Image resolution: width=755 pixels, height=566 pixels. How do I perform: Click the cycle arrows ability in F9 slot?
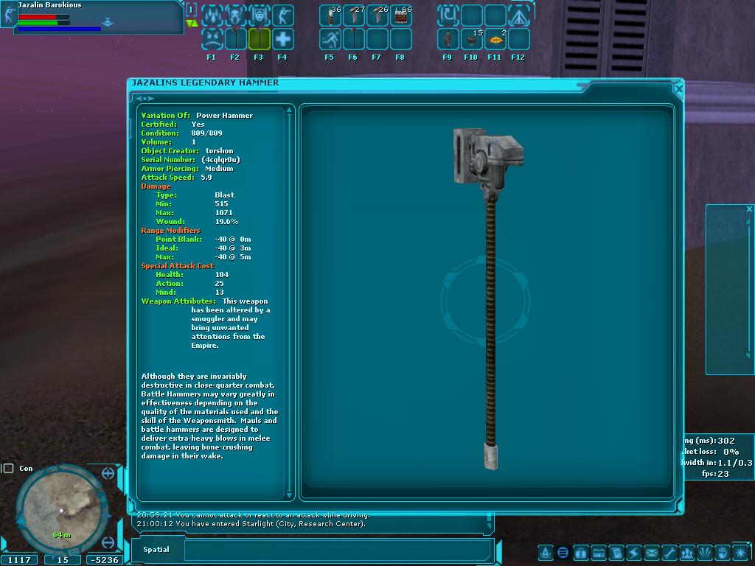[448, 15]
